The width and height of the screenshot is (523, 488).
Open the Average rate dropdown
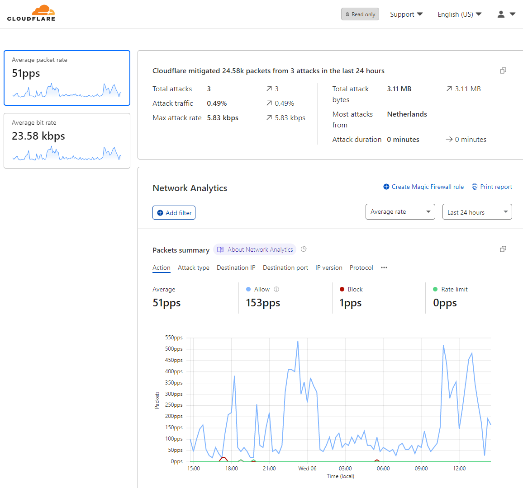(x=400, y=211)
